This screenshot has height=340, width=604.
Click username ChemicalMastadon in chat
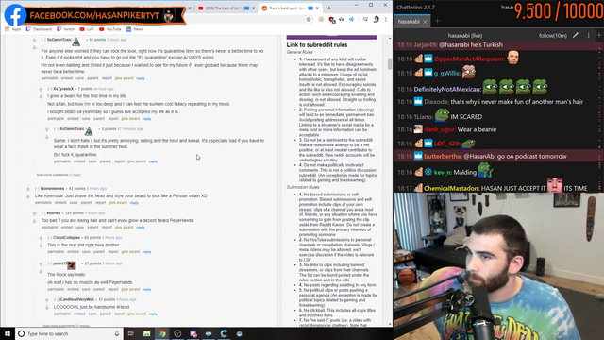tap(451, 189)
